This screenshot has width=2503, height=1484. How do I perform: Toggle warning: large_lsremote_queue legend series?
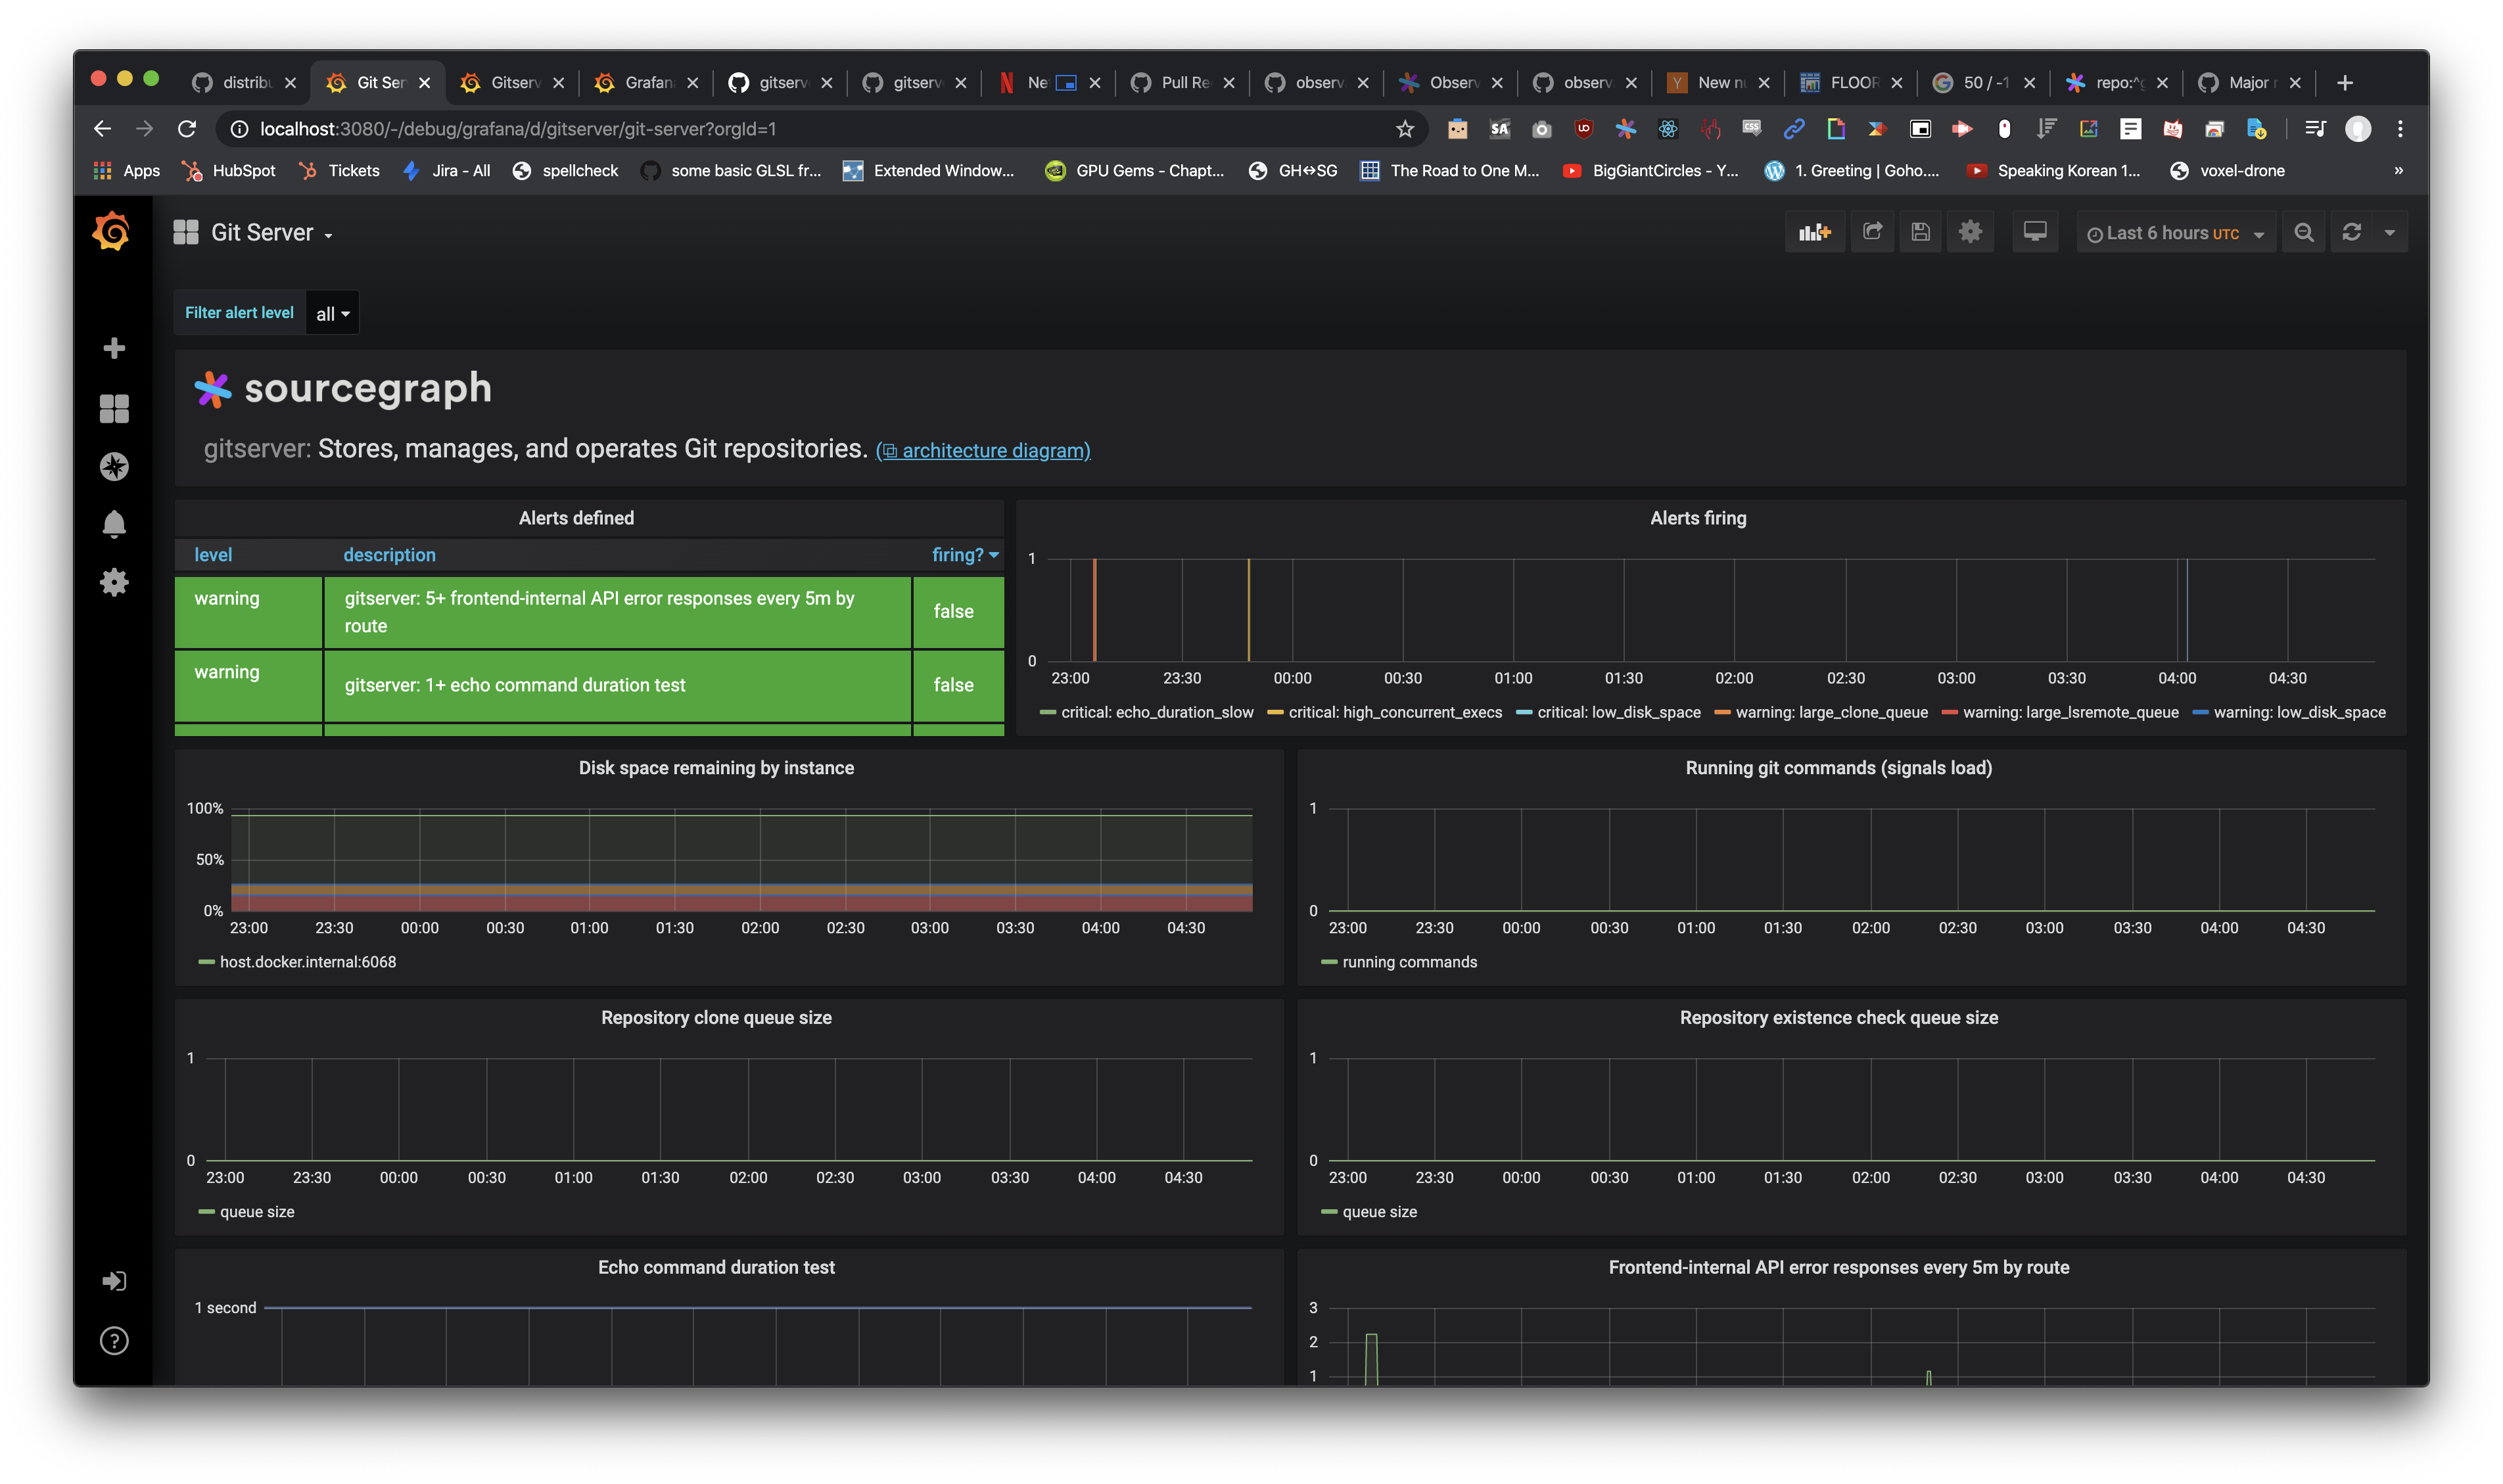tap(2070, 712)
